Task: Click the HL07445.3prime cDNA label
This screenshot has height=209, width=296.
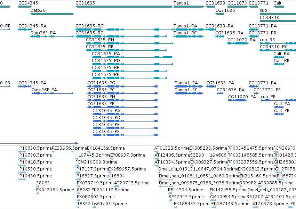Action: pyautogui.click(x=93, y=155)
